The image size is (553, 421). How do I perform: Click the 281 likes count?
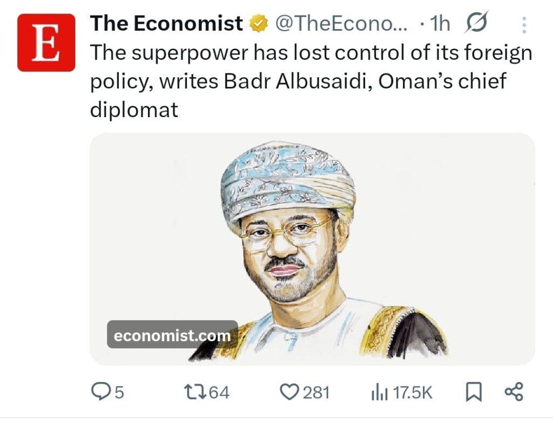click(x=316, y=392)
